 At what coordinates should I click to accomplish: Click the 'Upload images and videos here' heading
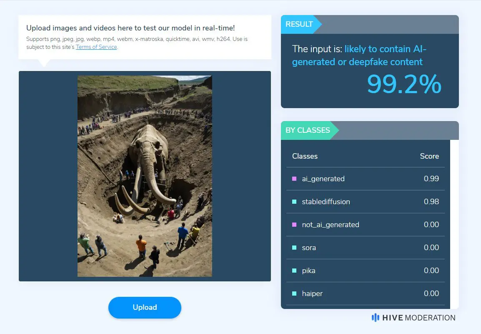130,28
